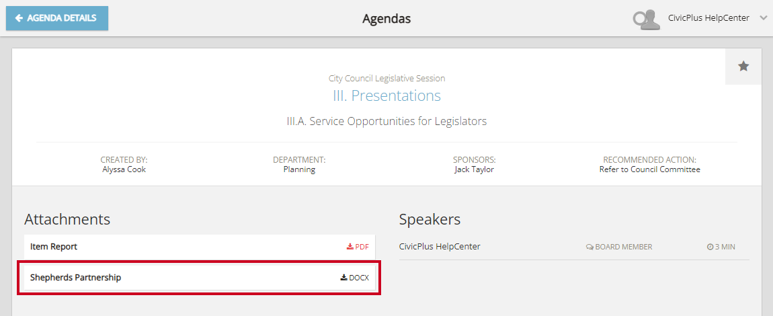
Task: Click the DOCX download icon
Action: (x=343, y=278)
